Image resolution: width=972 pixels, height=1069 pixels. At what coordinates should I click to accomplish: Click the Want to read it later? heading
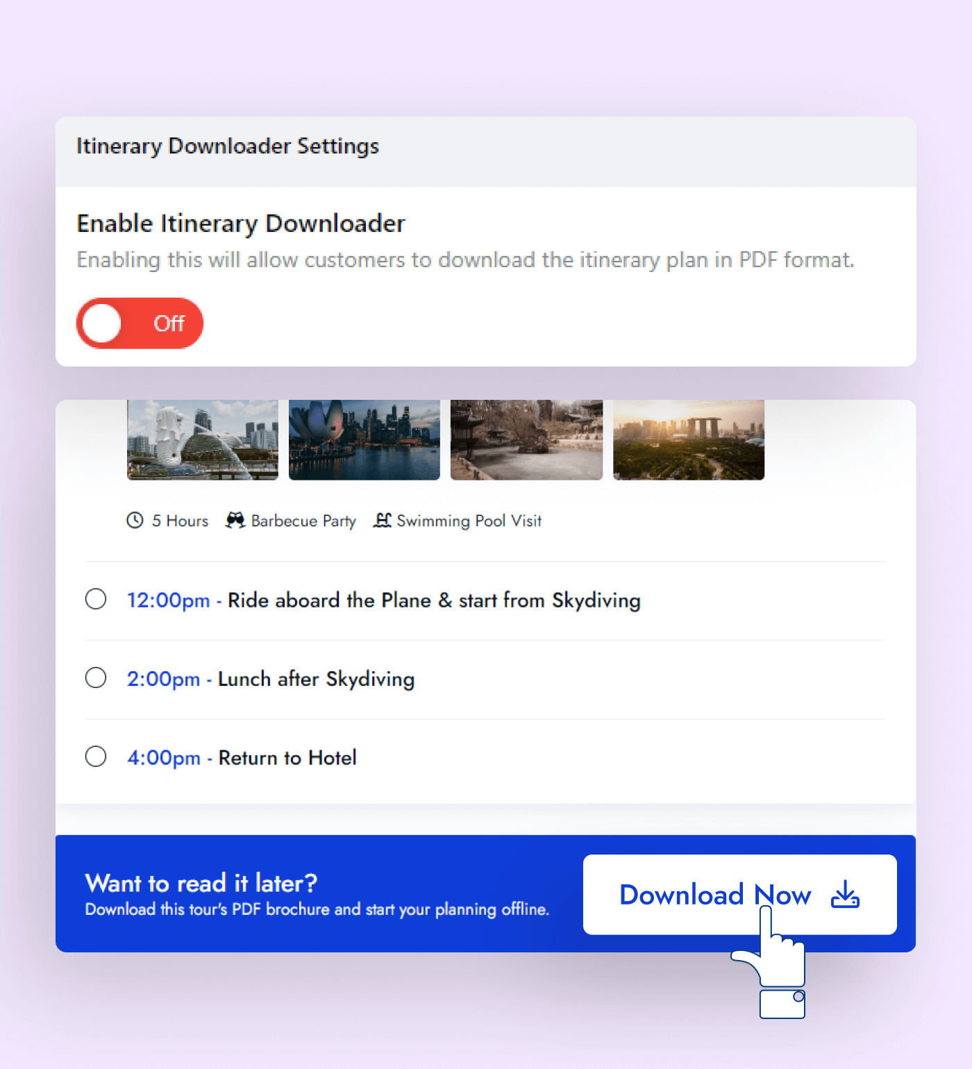(201, 883)
